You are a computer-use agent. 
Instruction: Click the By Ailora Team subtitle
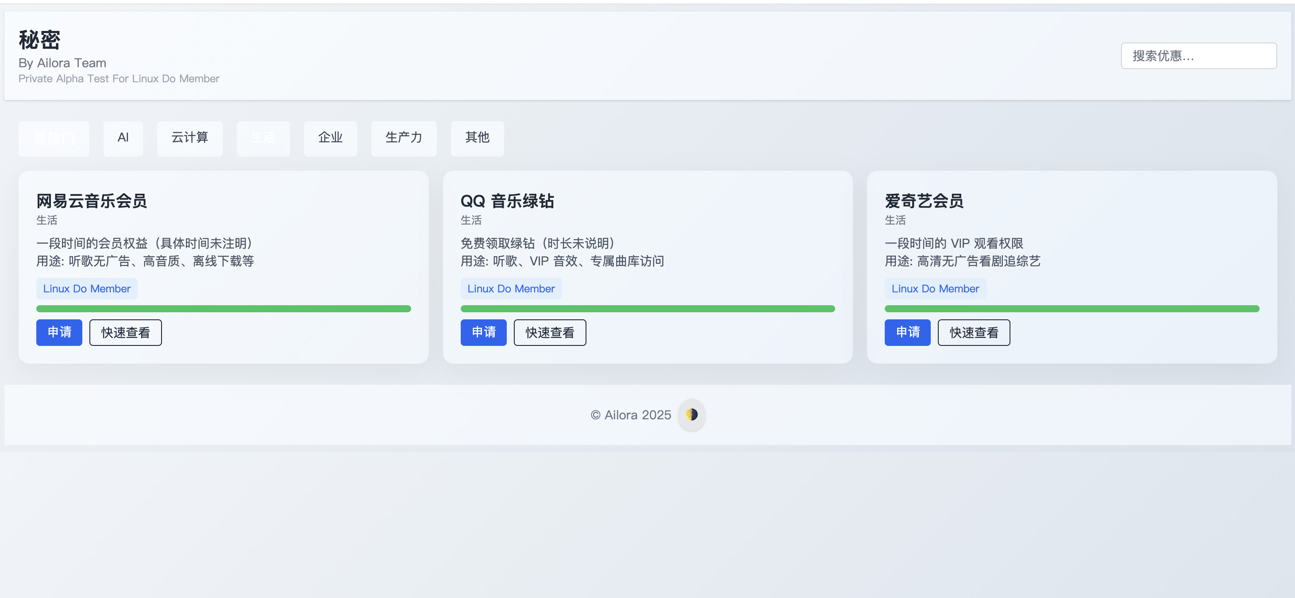62,63
